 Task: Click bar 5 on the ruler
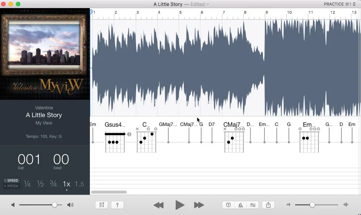pyautogui.click(x=180, y=13)
